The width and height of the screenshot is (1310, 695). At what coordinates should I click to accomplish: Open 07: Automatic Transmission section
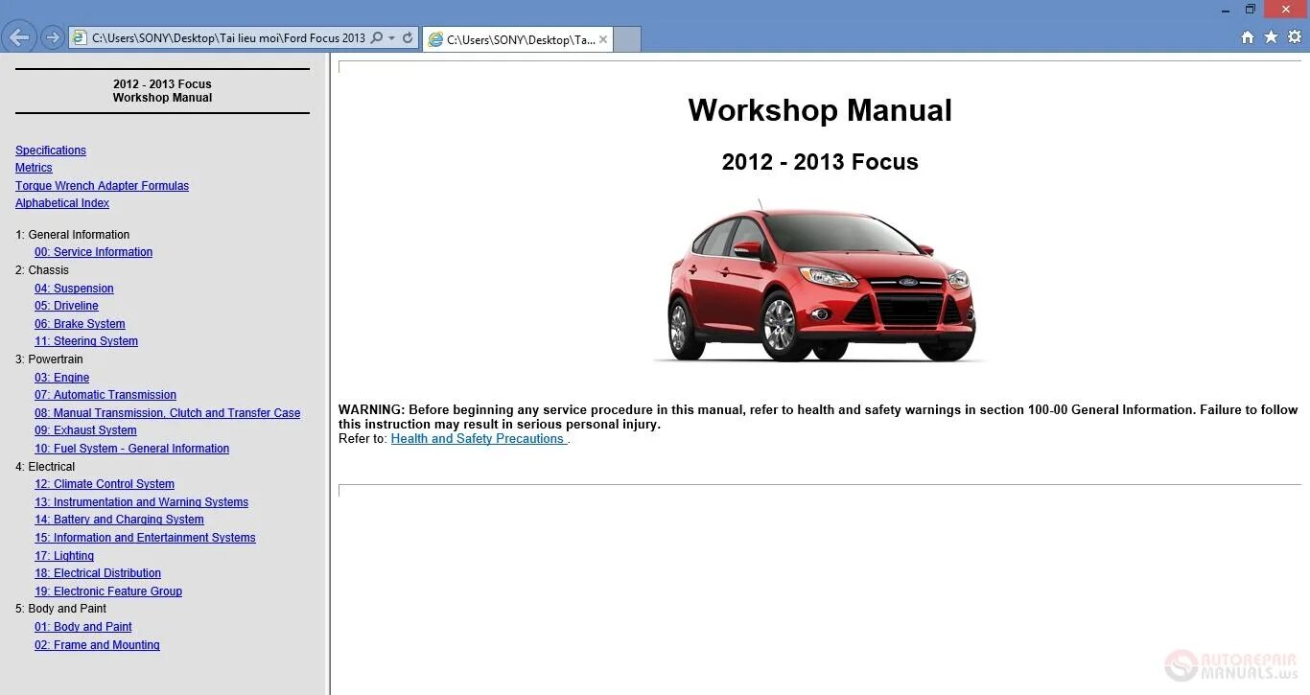(x=105, y=395)
